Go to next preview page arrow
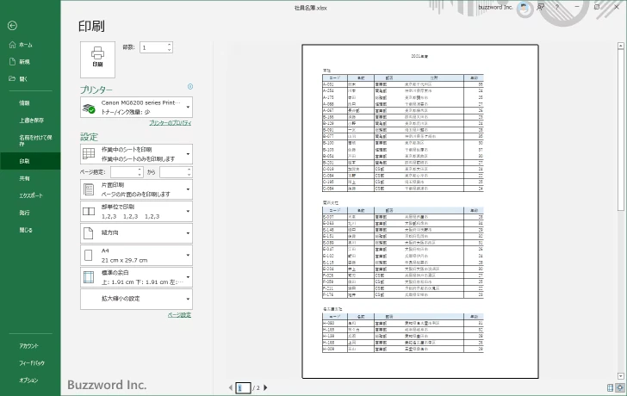Viewport: 627px width, 396px height. (265, 387)
